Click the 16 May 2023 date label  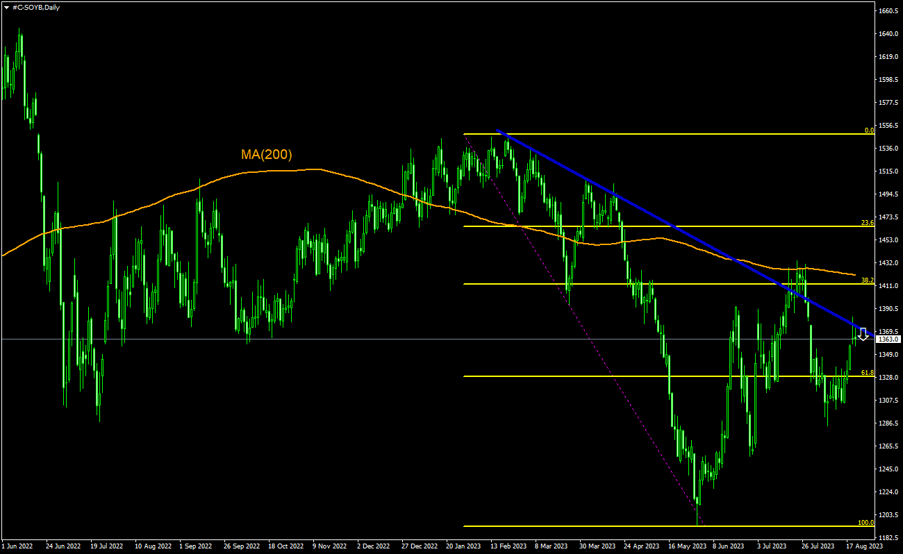point(687,546)
